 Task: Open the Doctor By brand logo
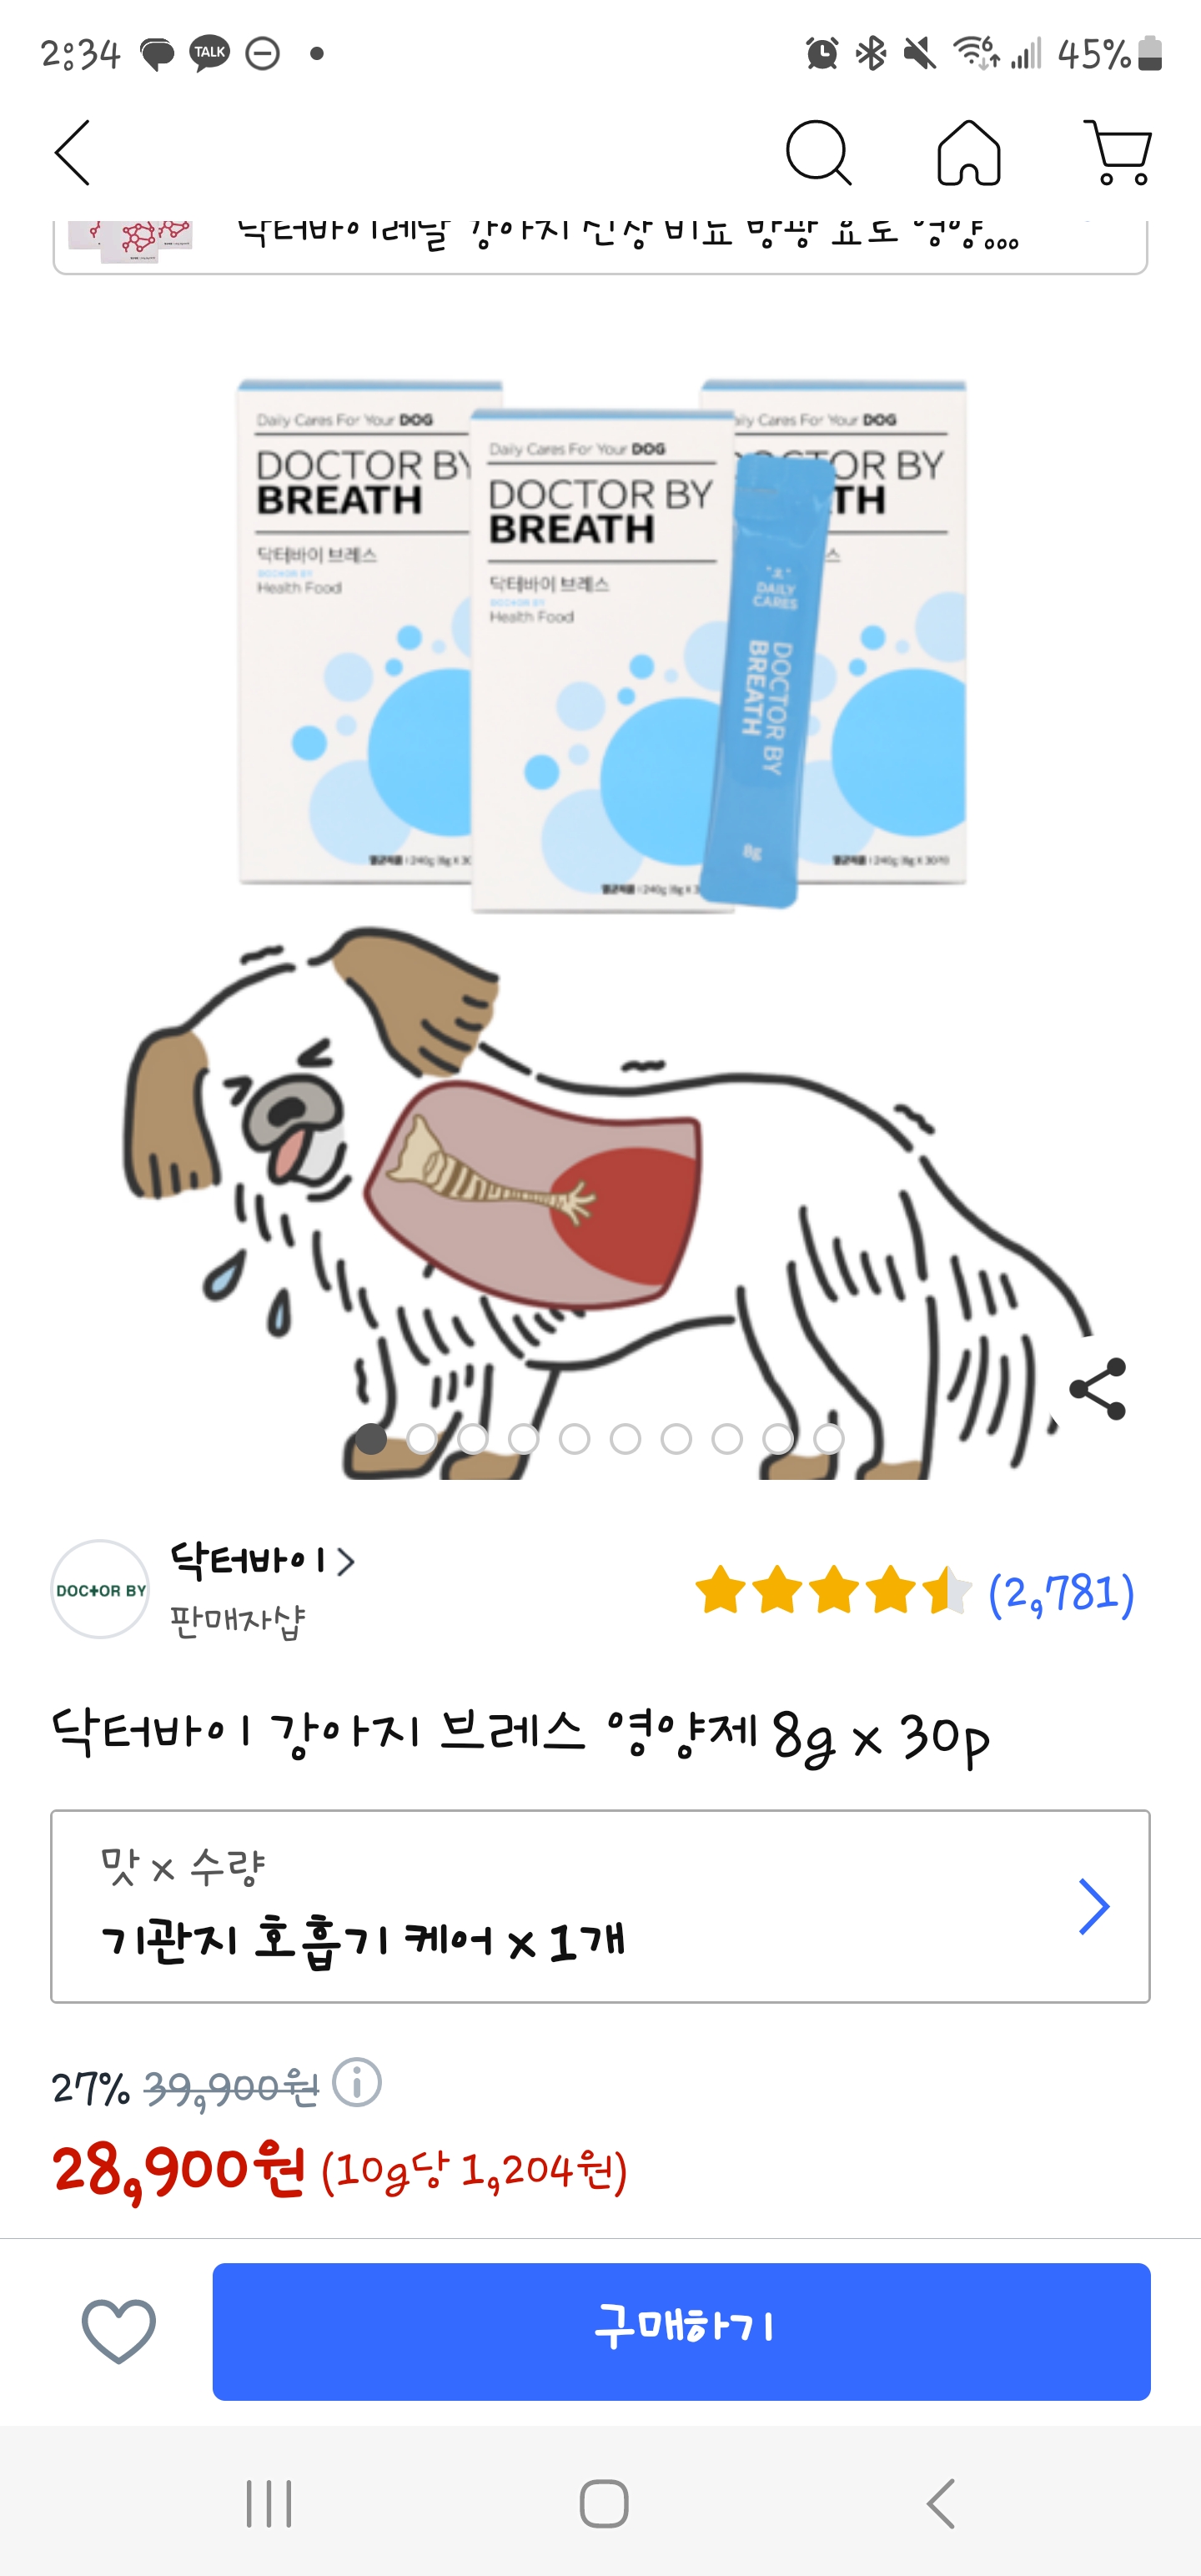(100, 1589)
